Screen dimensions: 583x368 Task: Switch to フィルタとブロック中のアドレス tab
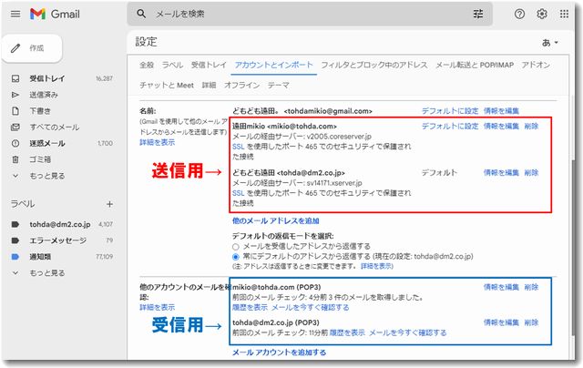[374, 65]
